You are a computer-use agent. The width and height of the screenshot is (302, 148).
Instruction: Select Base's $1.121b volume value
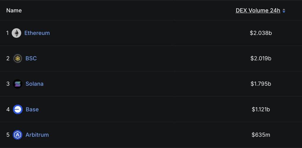(261, 109)
